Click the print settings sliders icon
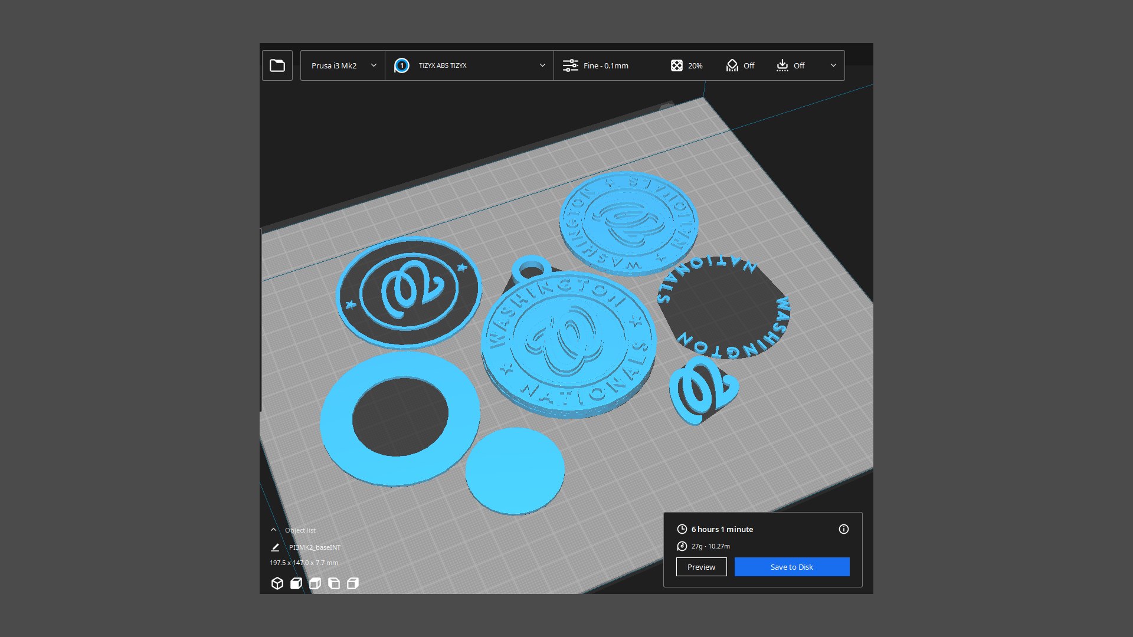The height and width of the screenshot is (637, 1133). (570, 65)
